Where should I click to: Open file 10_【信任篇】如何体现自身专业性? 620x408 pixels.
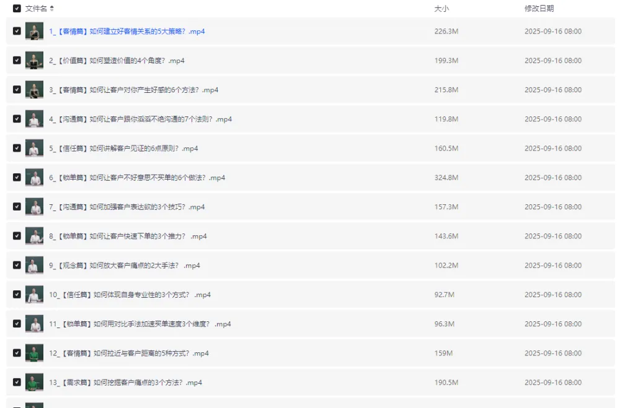pos(130,295)
